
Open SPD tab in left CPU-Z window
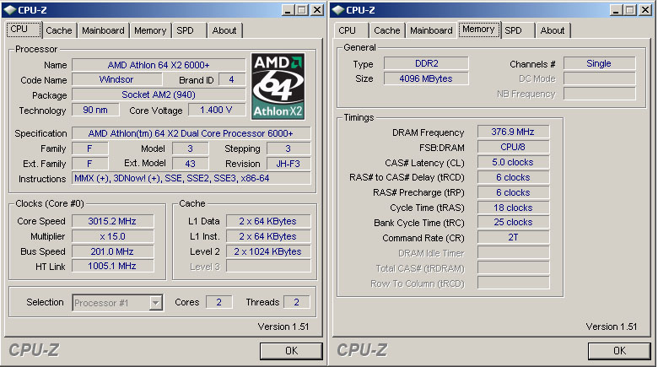(185, 30)
